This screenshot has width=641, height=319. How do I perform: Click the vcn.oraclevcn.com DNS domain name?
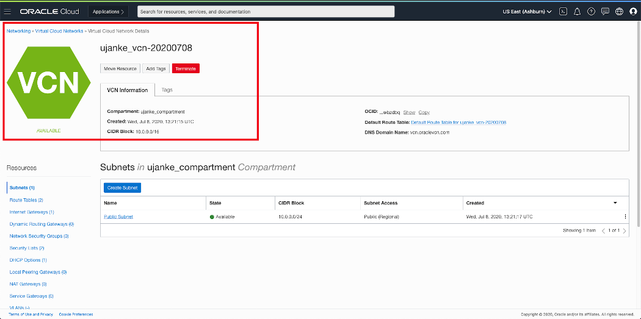click(x=430, y=133)
